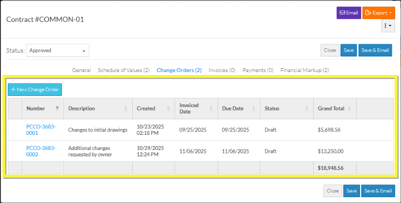
Task: Open the Schedule of Values tab
Action: [x=123, y=70]
